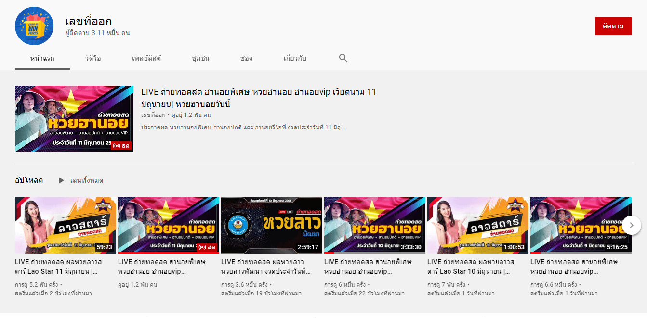647x318 pixels.
Task: Open the หวยฮานอย thumbnail with 5:16:25 duration
Action: click(581, 225)
